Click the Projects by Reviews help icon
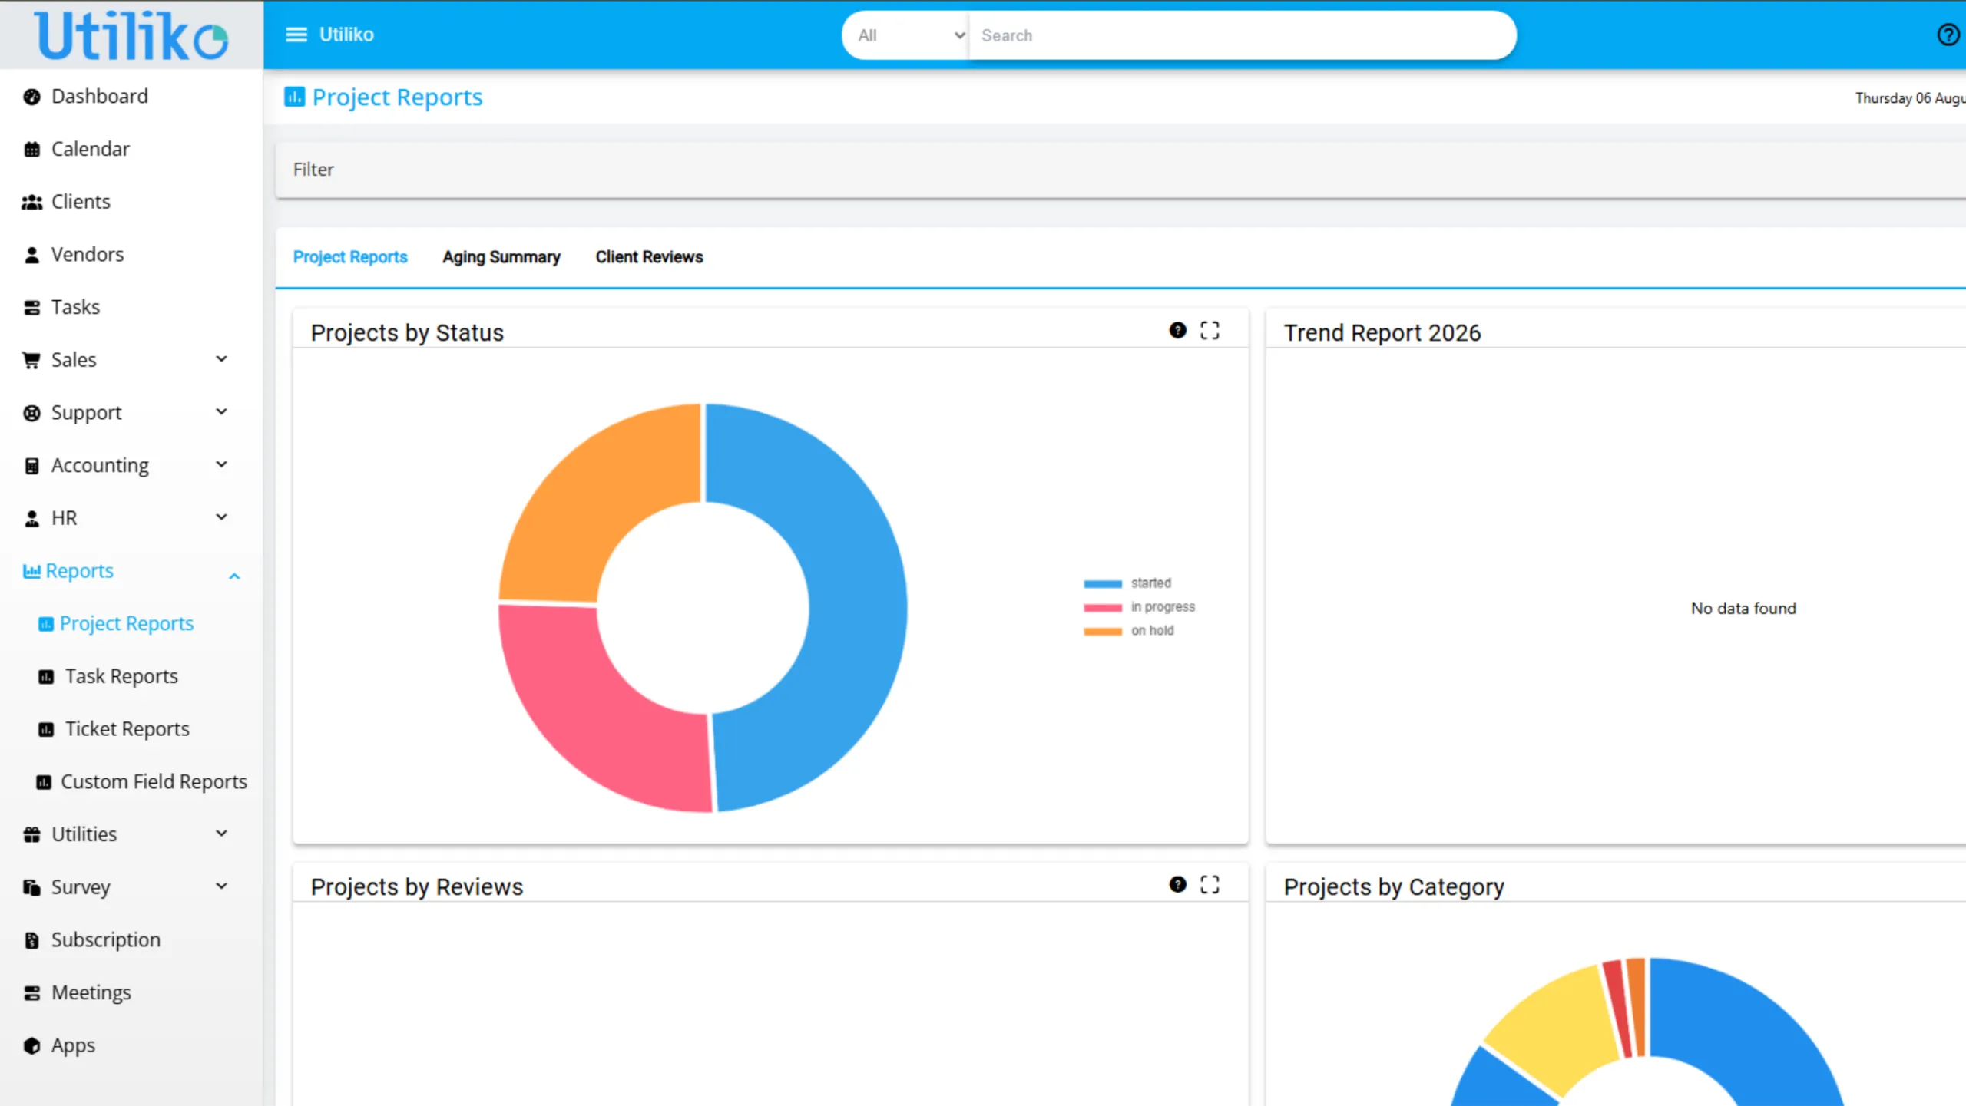 [1177, 885]
